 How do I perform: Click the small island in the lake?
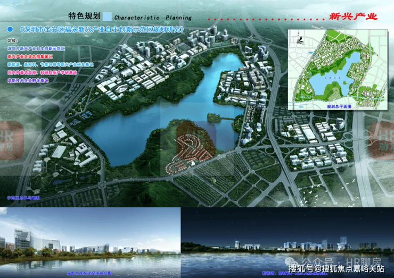click(214, 117)
